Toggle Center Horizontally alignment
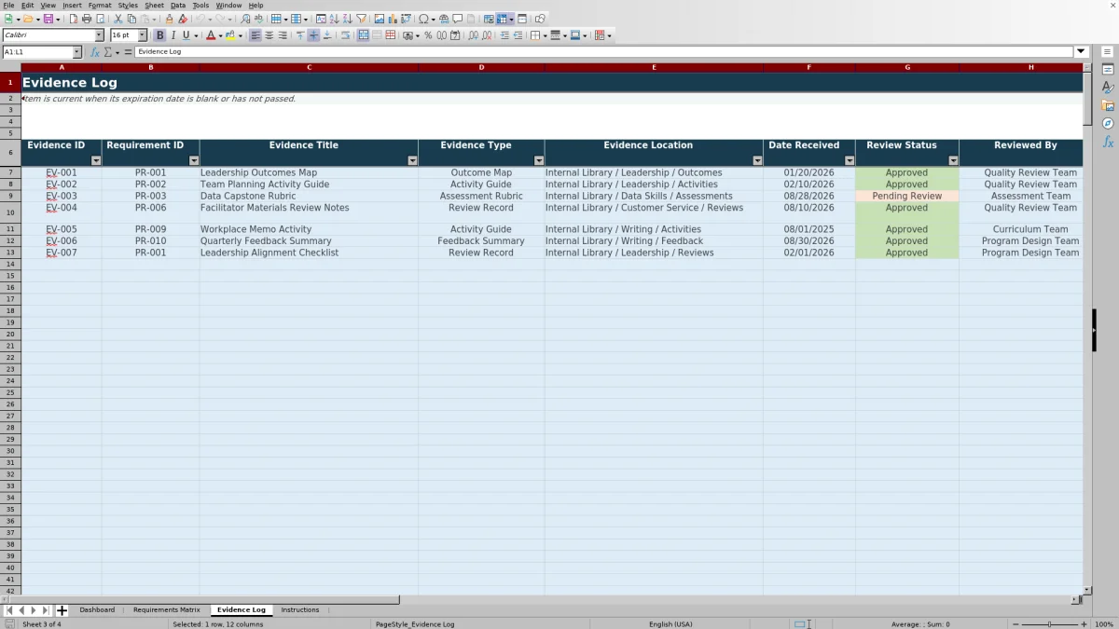Screen dimensions: 1119x629 tap(269, 35)
